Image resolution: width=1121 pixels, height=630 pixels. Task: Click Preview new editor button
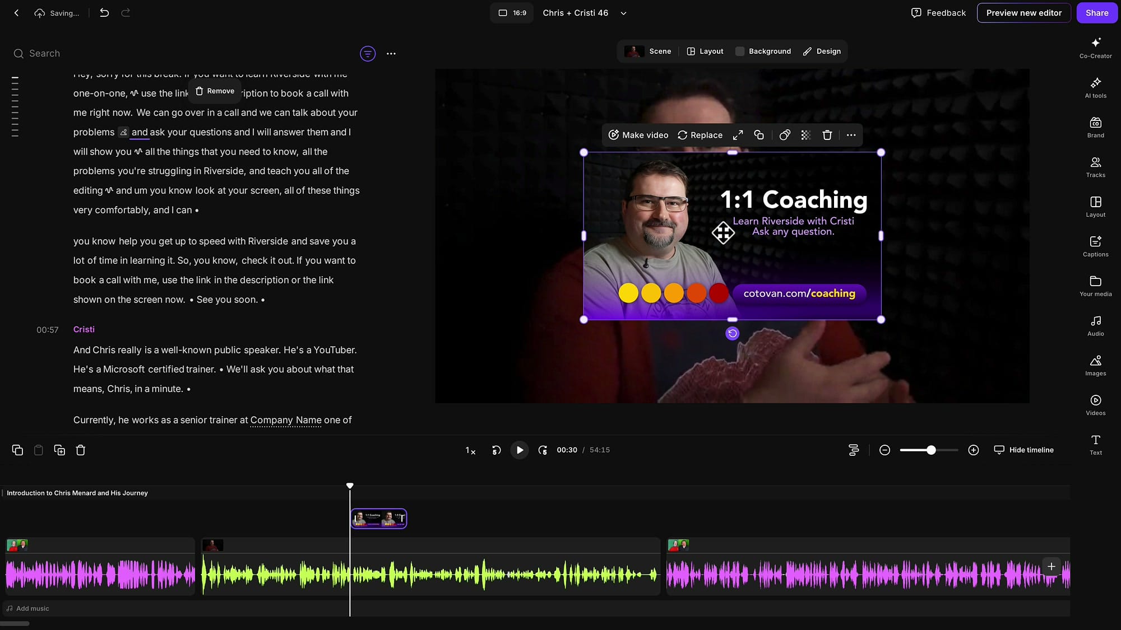[1023, 13]
